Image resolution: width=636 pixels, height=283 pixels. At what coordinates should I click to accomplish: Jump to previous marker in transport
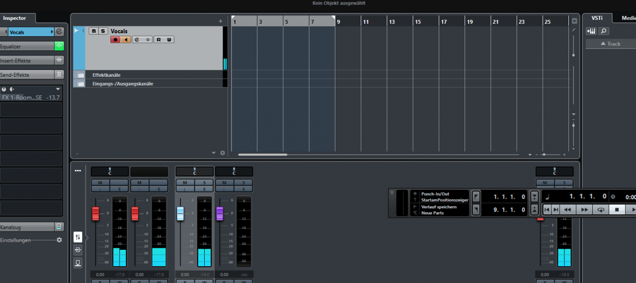547,210
